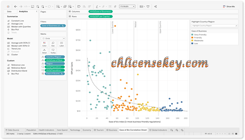Click the Save icon in toolbar

(x=33, y=7)
